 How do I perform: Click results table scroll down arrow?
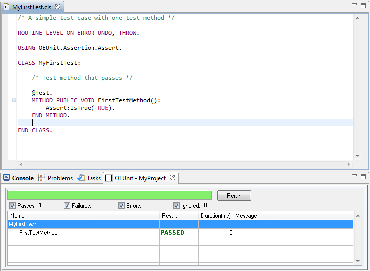click(358, 261)
